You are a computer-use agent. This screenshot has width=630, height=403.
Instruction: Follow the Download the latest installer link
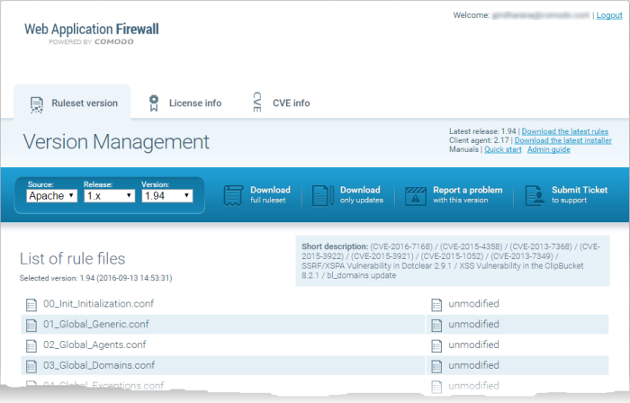click(x=562, y=140)
